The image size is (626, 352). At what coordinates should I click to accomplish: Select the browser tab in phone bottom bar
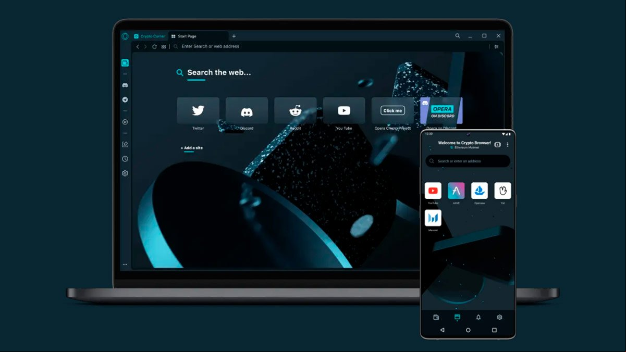458,317
